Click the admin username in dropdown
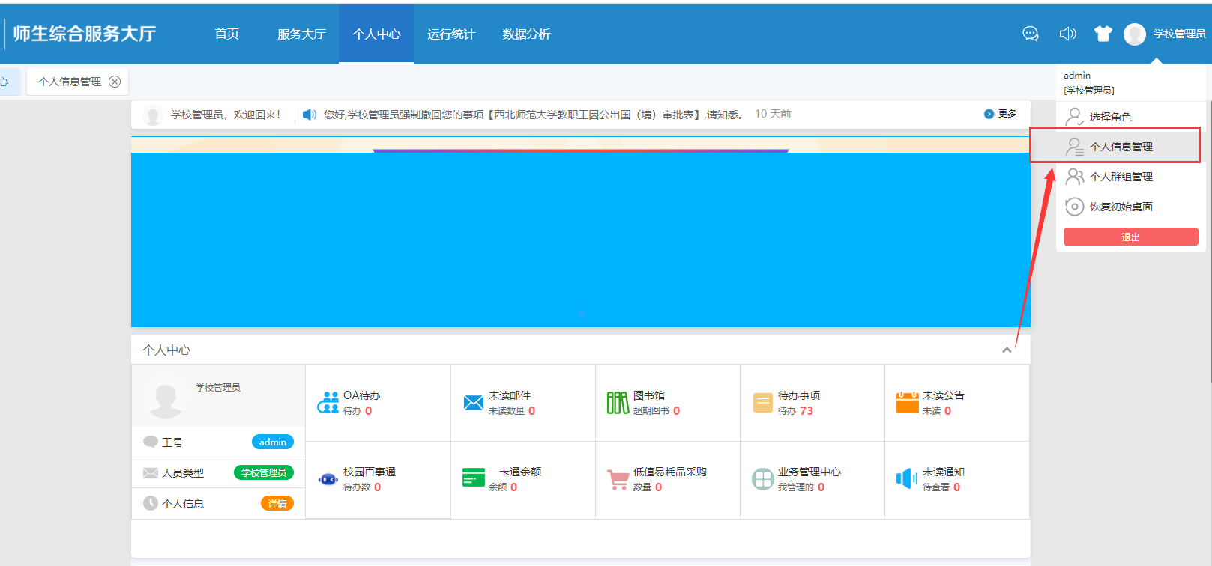Viewport: 1212px width, 566px height. [x=1077, y=75]
